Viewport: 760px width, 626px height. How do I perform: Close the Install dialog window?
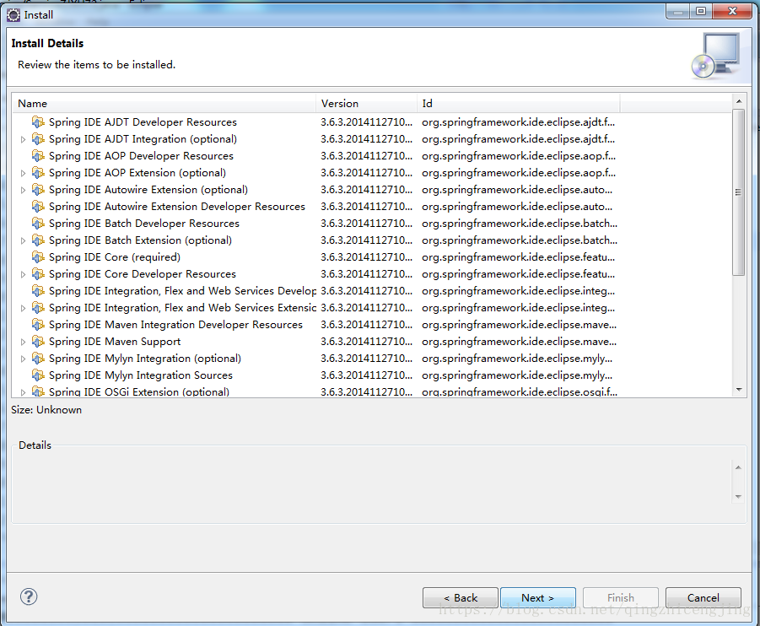point(732,11)
